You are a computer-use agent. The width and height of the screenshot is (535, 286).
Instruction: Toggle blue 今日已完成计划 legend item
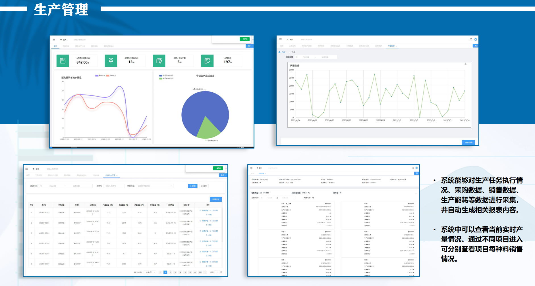tap(166, 76)
